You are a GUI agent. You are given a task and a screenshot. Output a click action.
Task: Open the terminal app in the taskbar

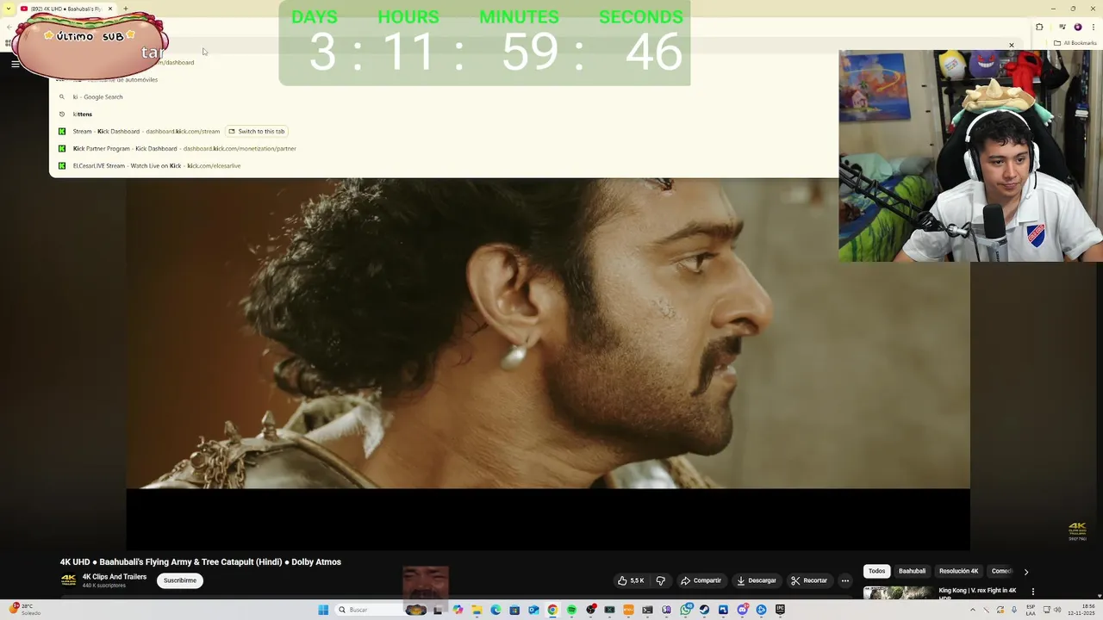[x=647, y=610]
